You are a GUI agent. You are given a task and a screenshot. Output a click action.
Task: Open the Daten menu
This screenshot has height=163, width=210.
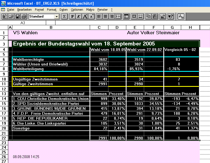click(63, 10)
